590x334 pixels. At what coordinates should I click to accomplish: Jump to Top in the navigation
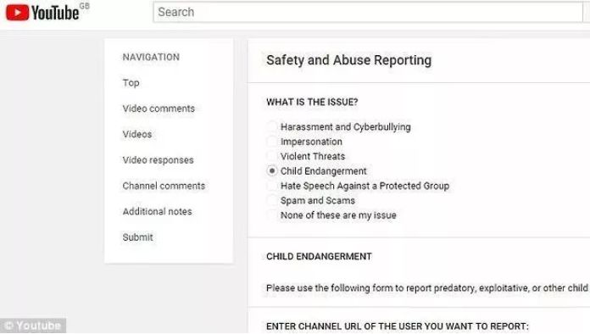(x=131, y=83)
